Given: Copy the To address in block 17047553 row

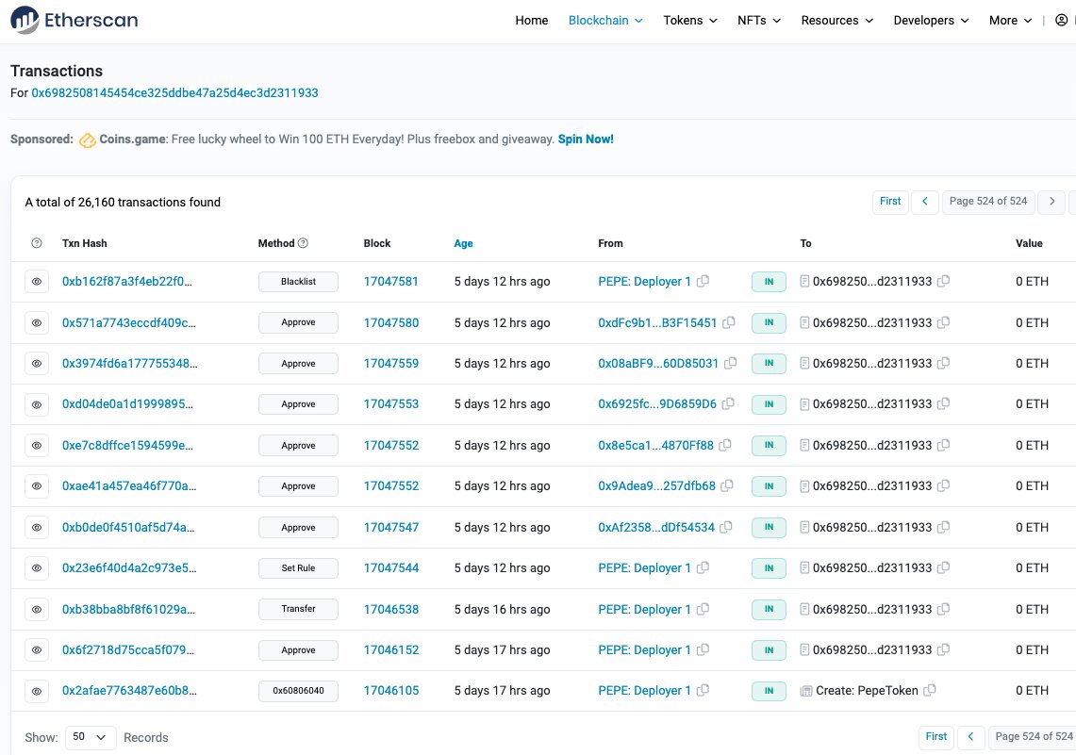Looking at the screenshot, I should pyautogui.click(x=944, y=404).
